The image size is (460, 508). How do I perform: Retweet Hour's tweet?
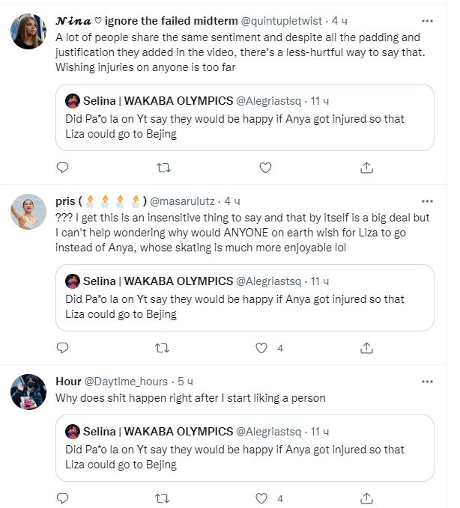pos(164,498)
